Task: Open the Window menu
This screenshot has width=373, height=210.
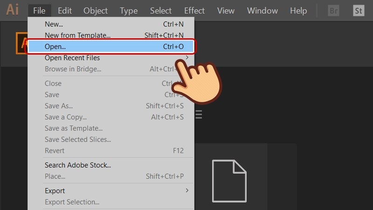Action: tap(262, 10)
